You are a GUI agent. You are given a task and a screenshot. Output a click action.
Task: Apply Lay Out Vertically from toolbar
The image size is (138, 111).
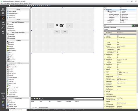(x=38, y=6)
